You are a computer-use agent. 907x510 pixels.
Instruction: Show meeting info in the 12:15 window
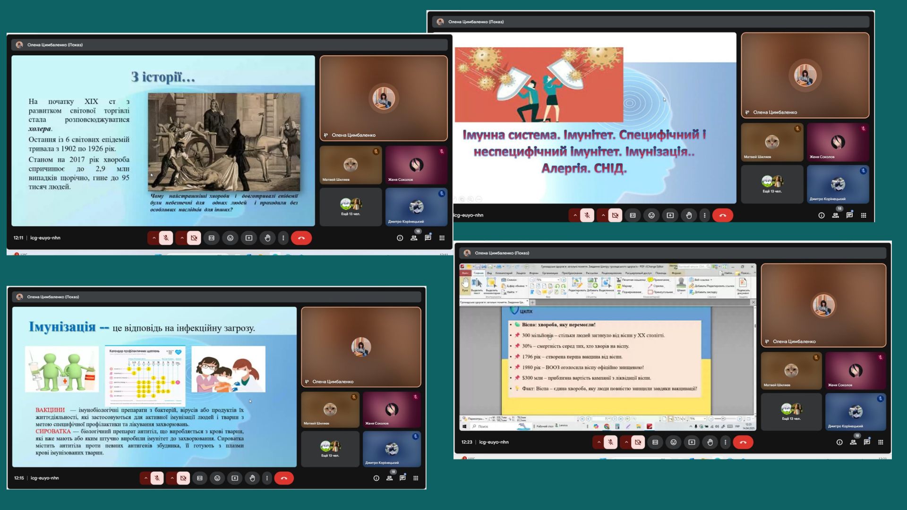click(376, 478)
